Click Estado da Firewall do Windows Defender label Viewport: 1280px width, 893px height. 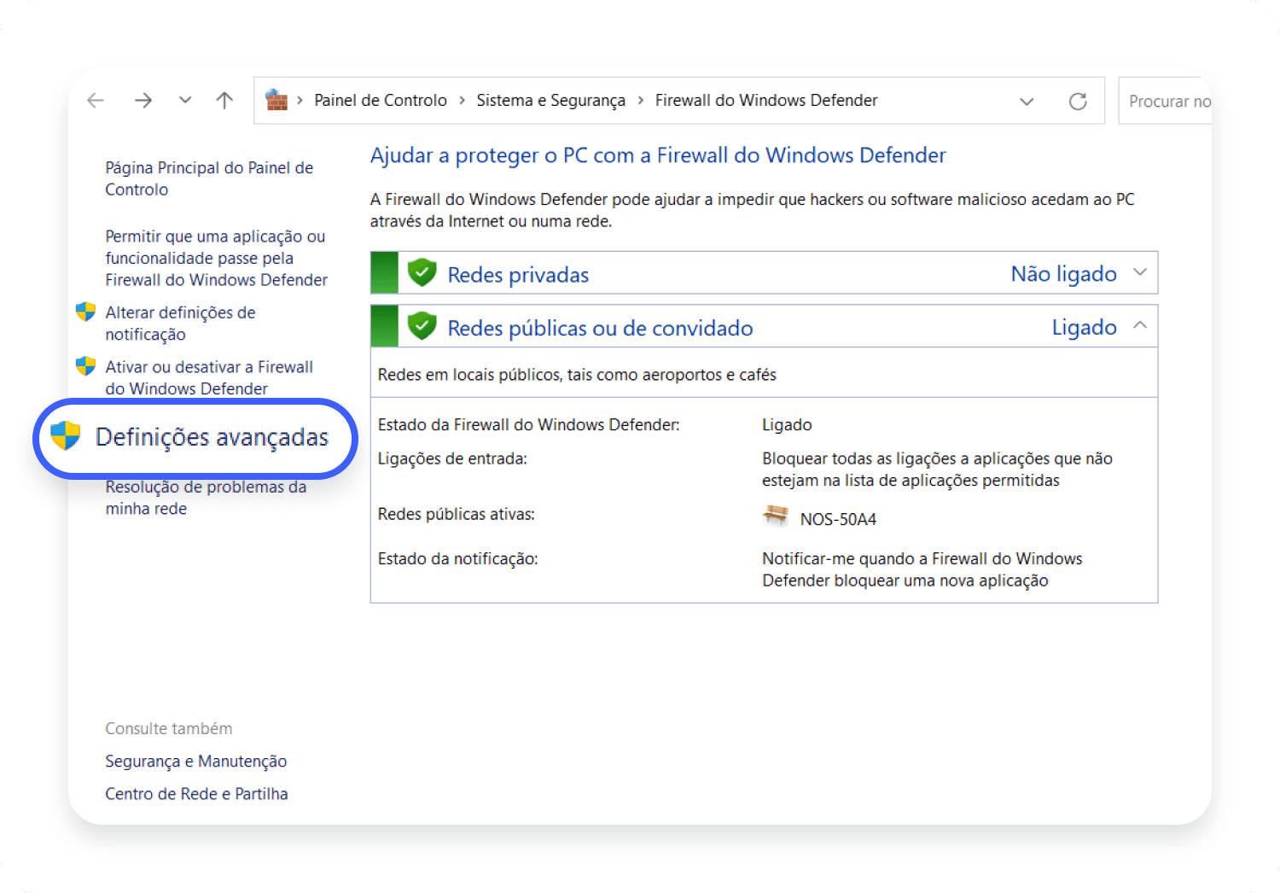[x=529, y=424]
